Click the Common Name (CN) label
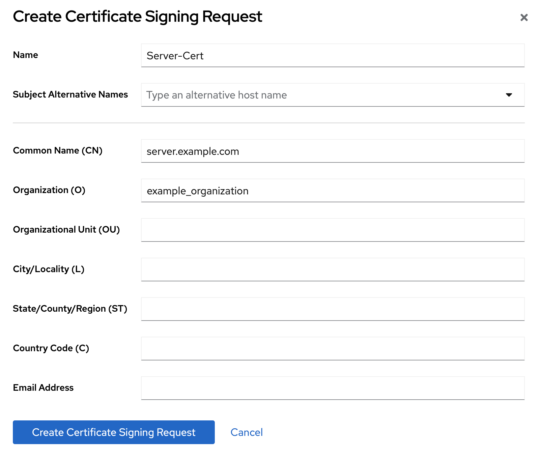This screenshot has width=537, height=454. click(58, 151)
